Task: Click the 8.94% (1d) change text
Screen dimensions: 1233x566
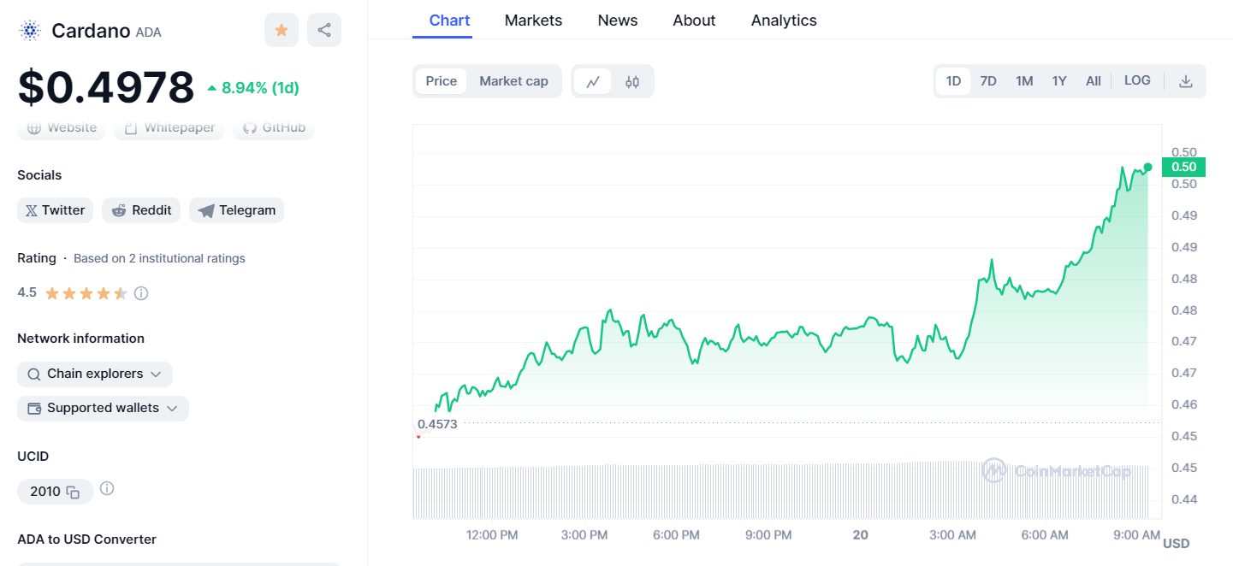Action: (x=260, y=87)
